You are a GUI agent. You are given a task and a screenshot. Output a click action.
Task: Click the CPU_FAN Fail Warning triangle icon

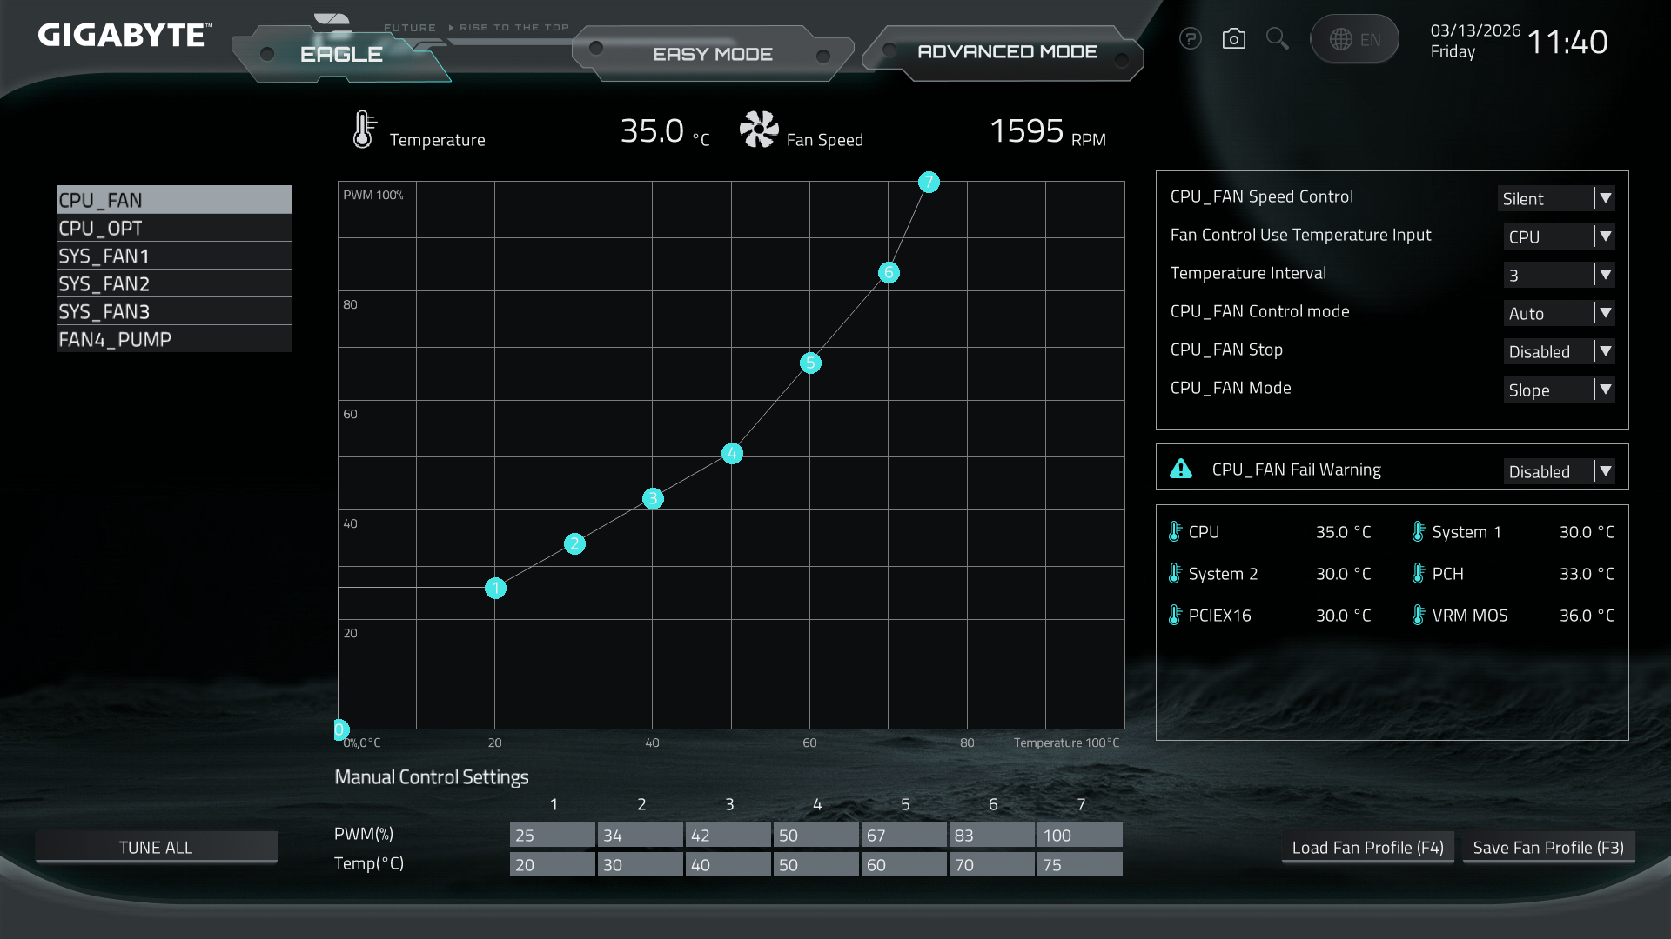1181,469
